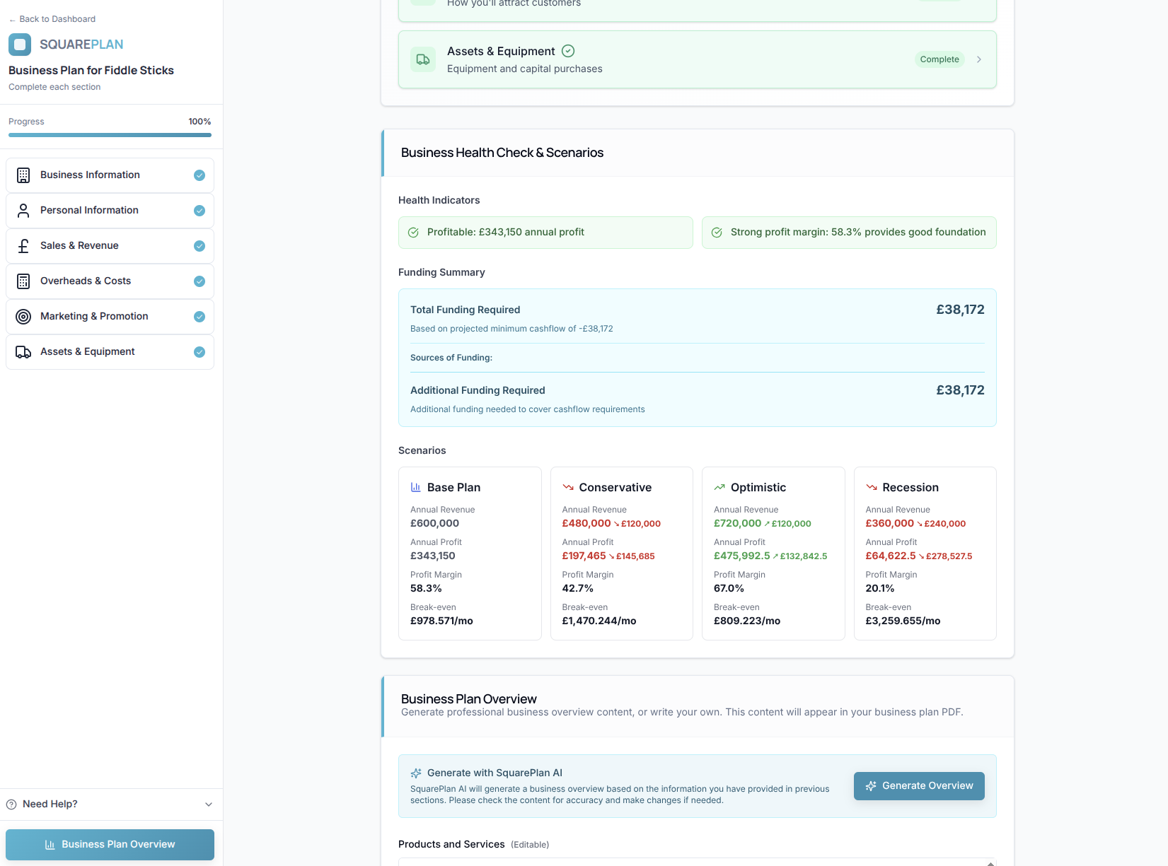
Task: Open the Marketing & Promotion section
Action: [94, 317]
